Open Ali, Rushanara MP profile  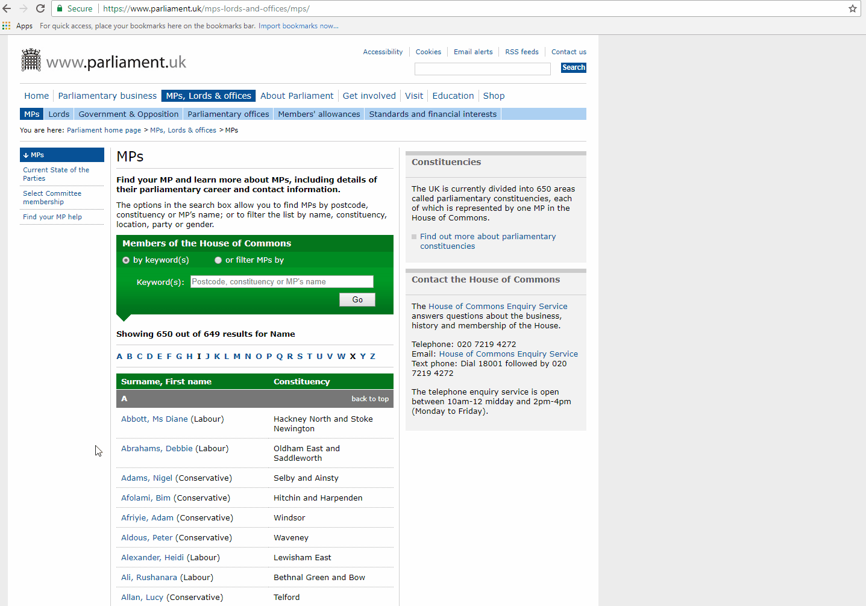point(149,578)
